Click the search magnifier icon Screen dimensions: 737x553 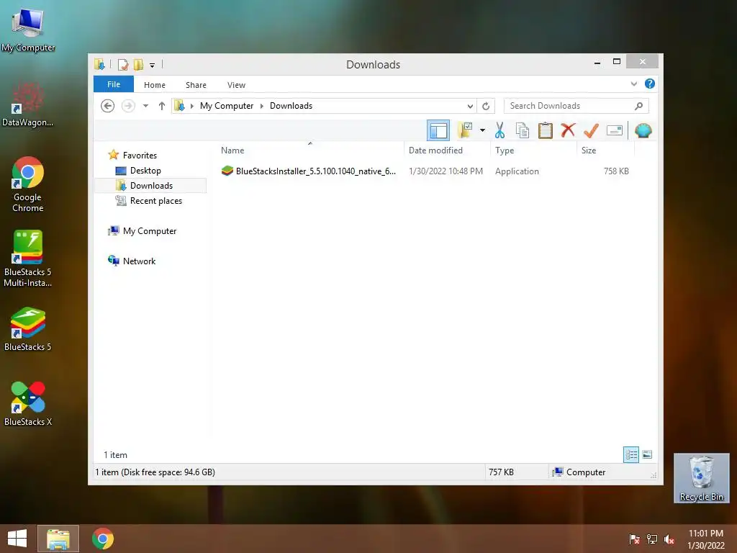[x=639, y=107]
